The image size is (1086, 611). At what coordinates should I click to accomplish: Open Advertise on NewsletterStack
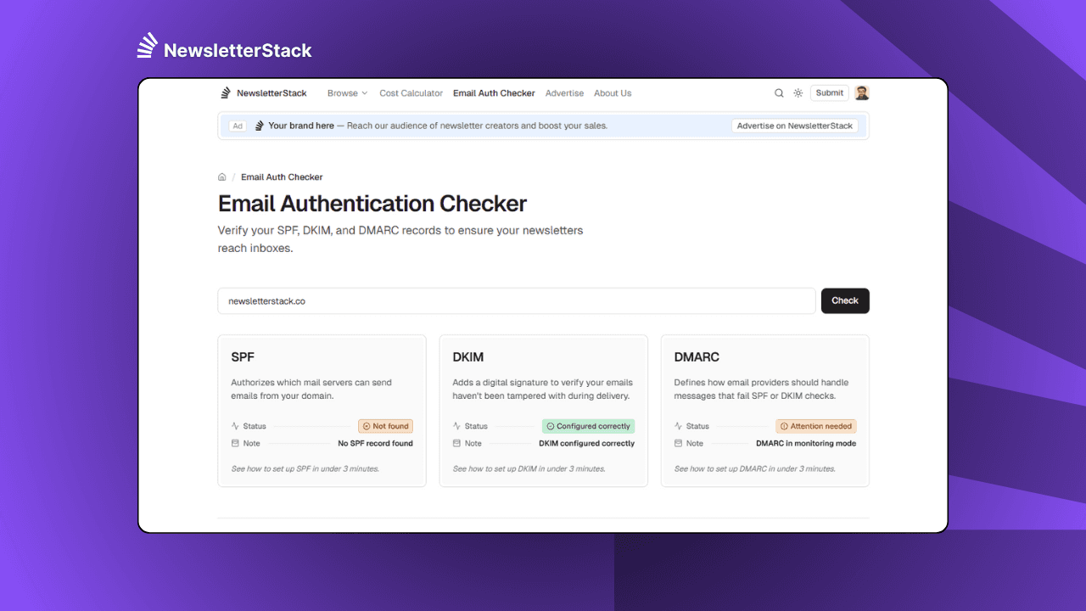(x=794, y=125)
